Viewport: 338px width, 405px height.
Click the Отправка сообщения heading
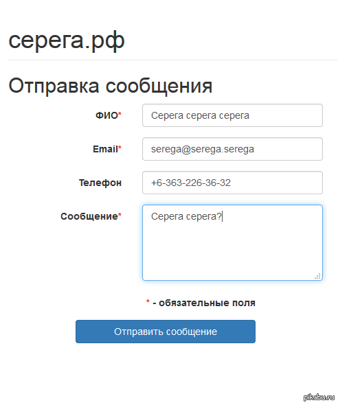111,86
